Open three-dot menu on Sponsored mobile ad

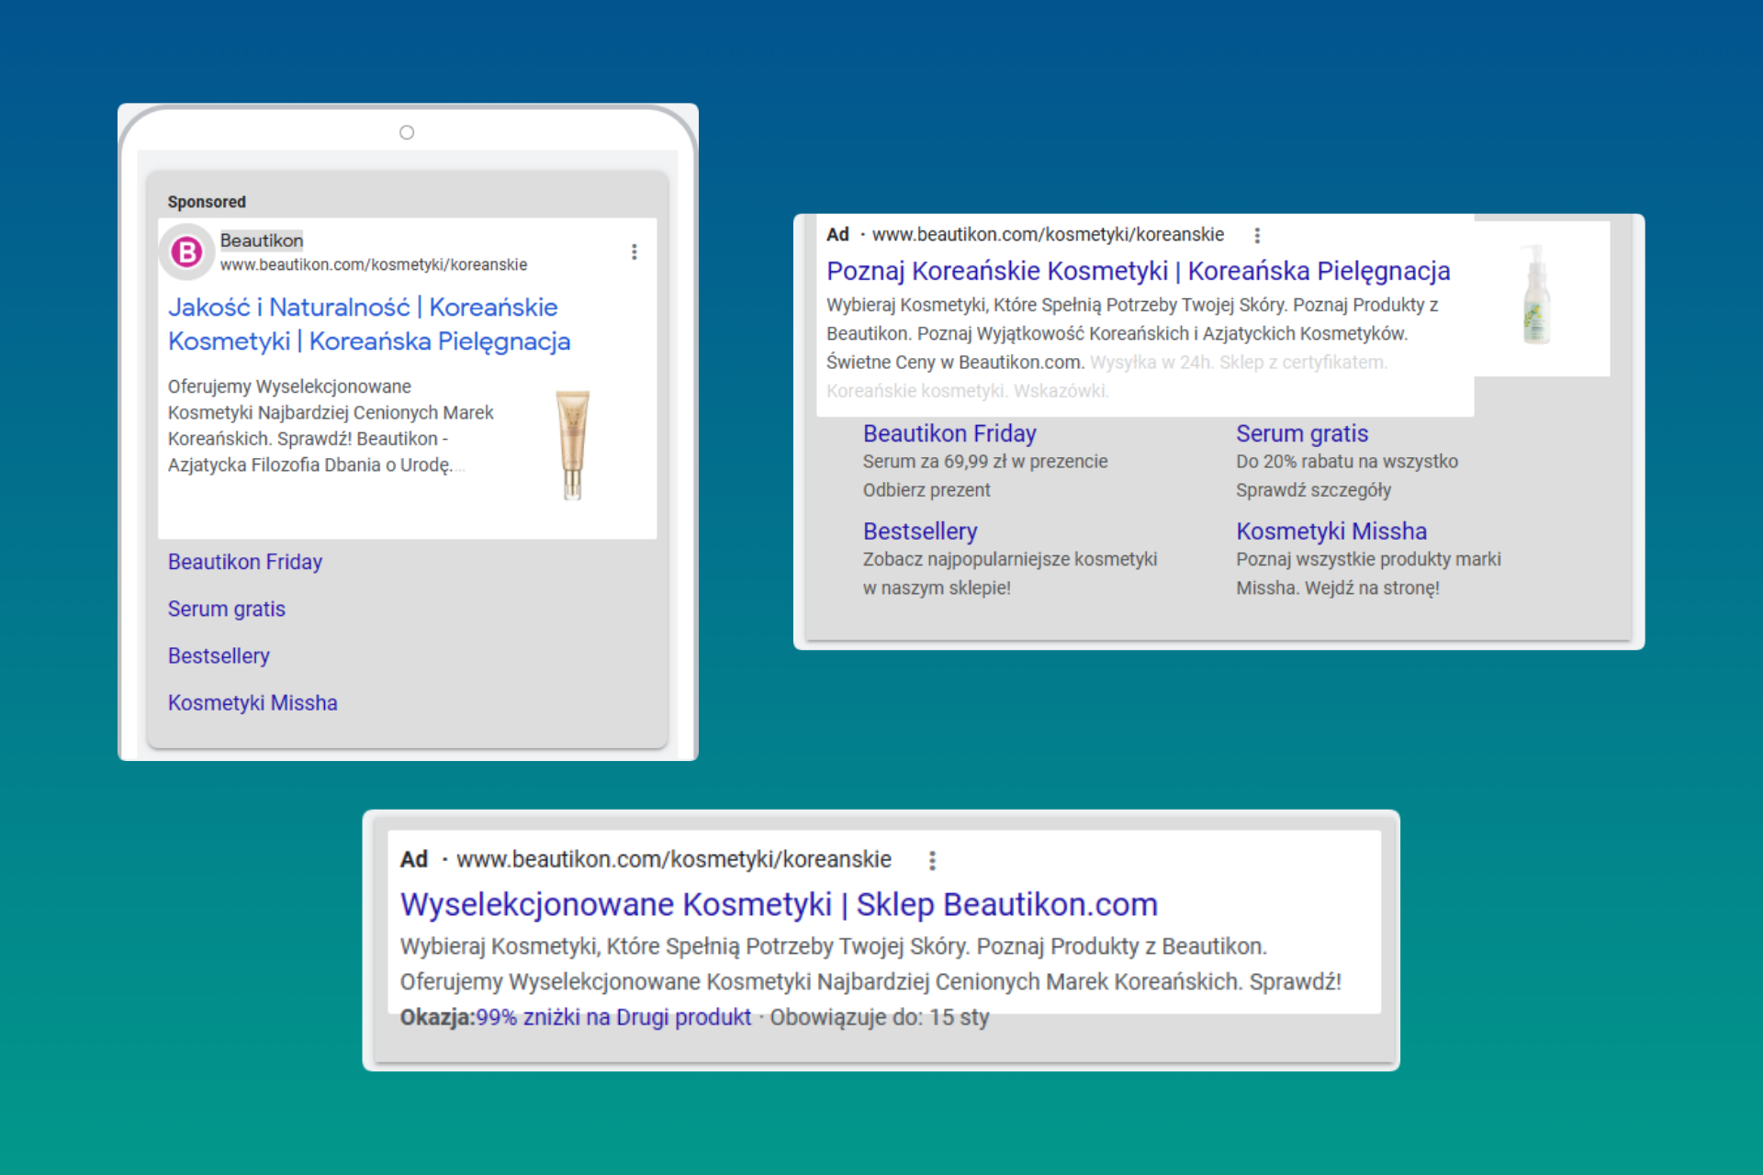(x=634, y=252)
